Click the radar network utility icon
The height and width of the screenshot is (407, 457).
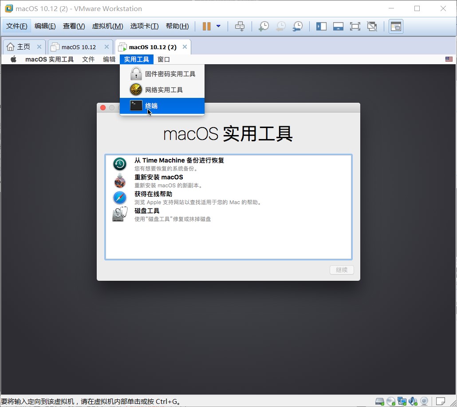point(136,89)
